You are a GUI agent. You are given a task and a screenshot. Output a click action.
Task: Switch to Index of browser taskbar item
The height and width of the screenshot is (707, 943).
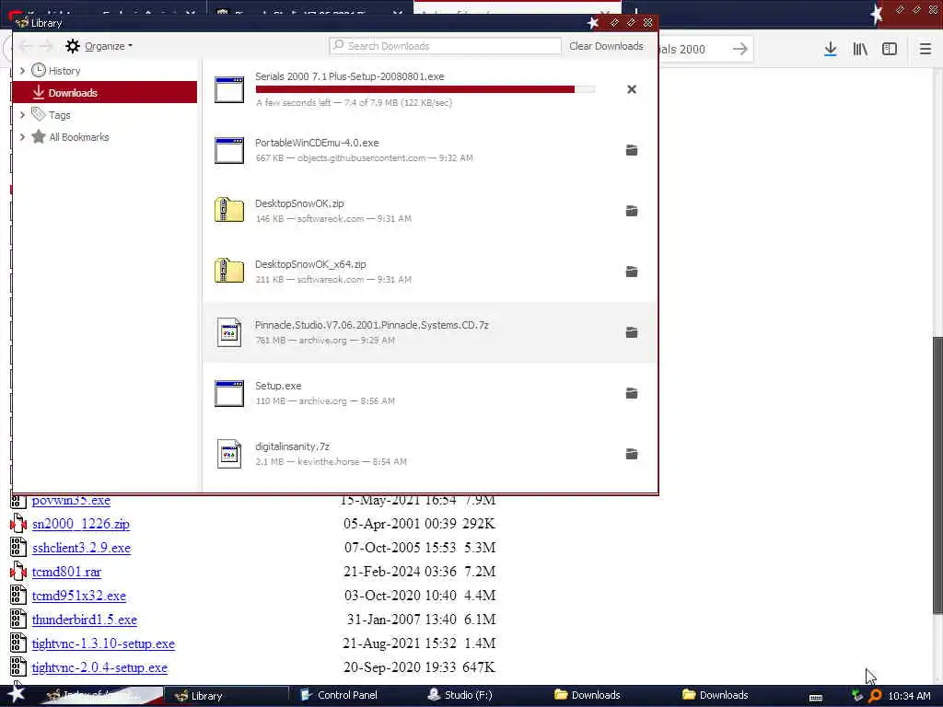pyautogui.click(x=99, y=696)
